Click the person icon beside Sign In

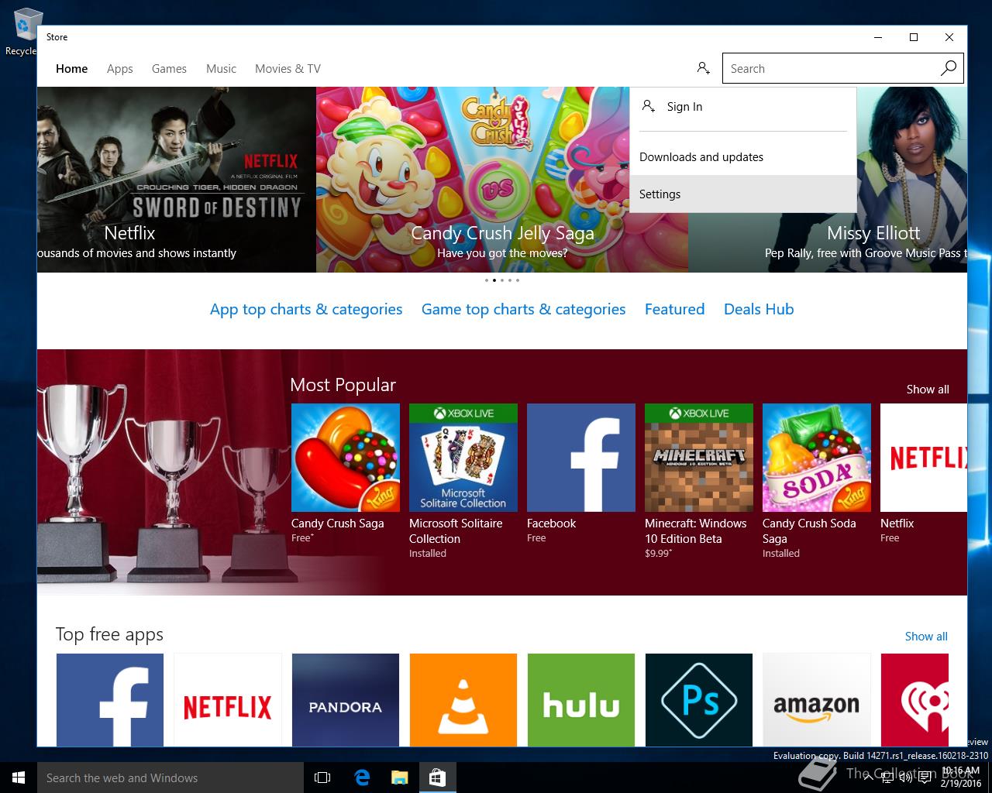[x=649, y=106]
